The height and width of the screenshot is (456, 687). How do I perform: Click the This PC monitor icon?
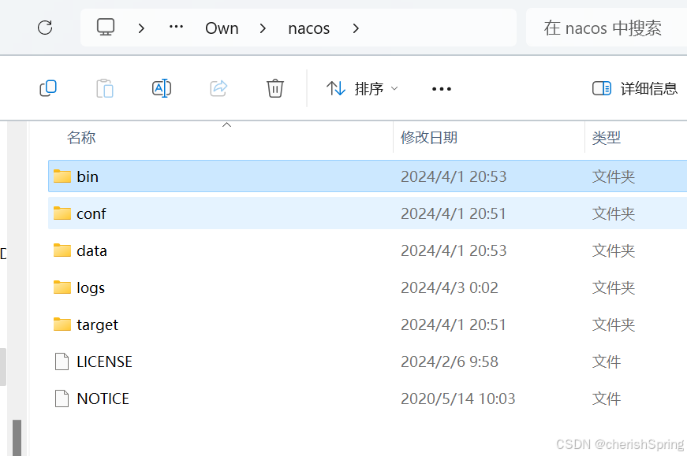tap(106, 27)
